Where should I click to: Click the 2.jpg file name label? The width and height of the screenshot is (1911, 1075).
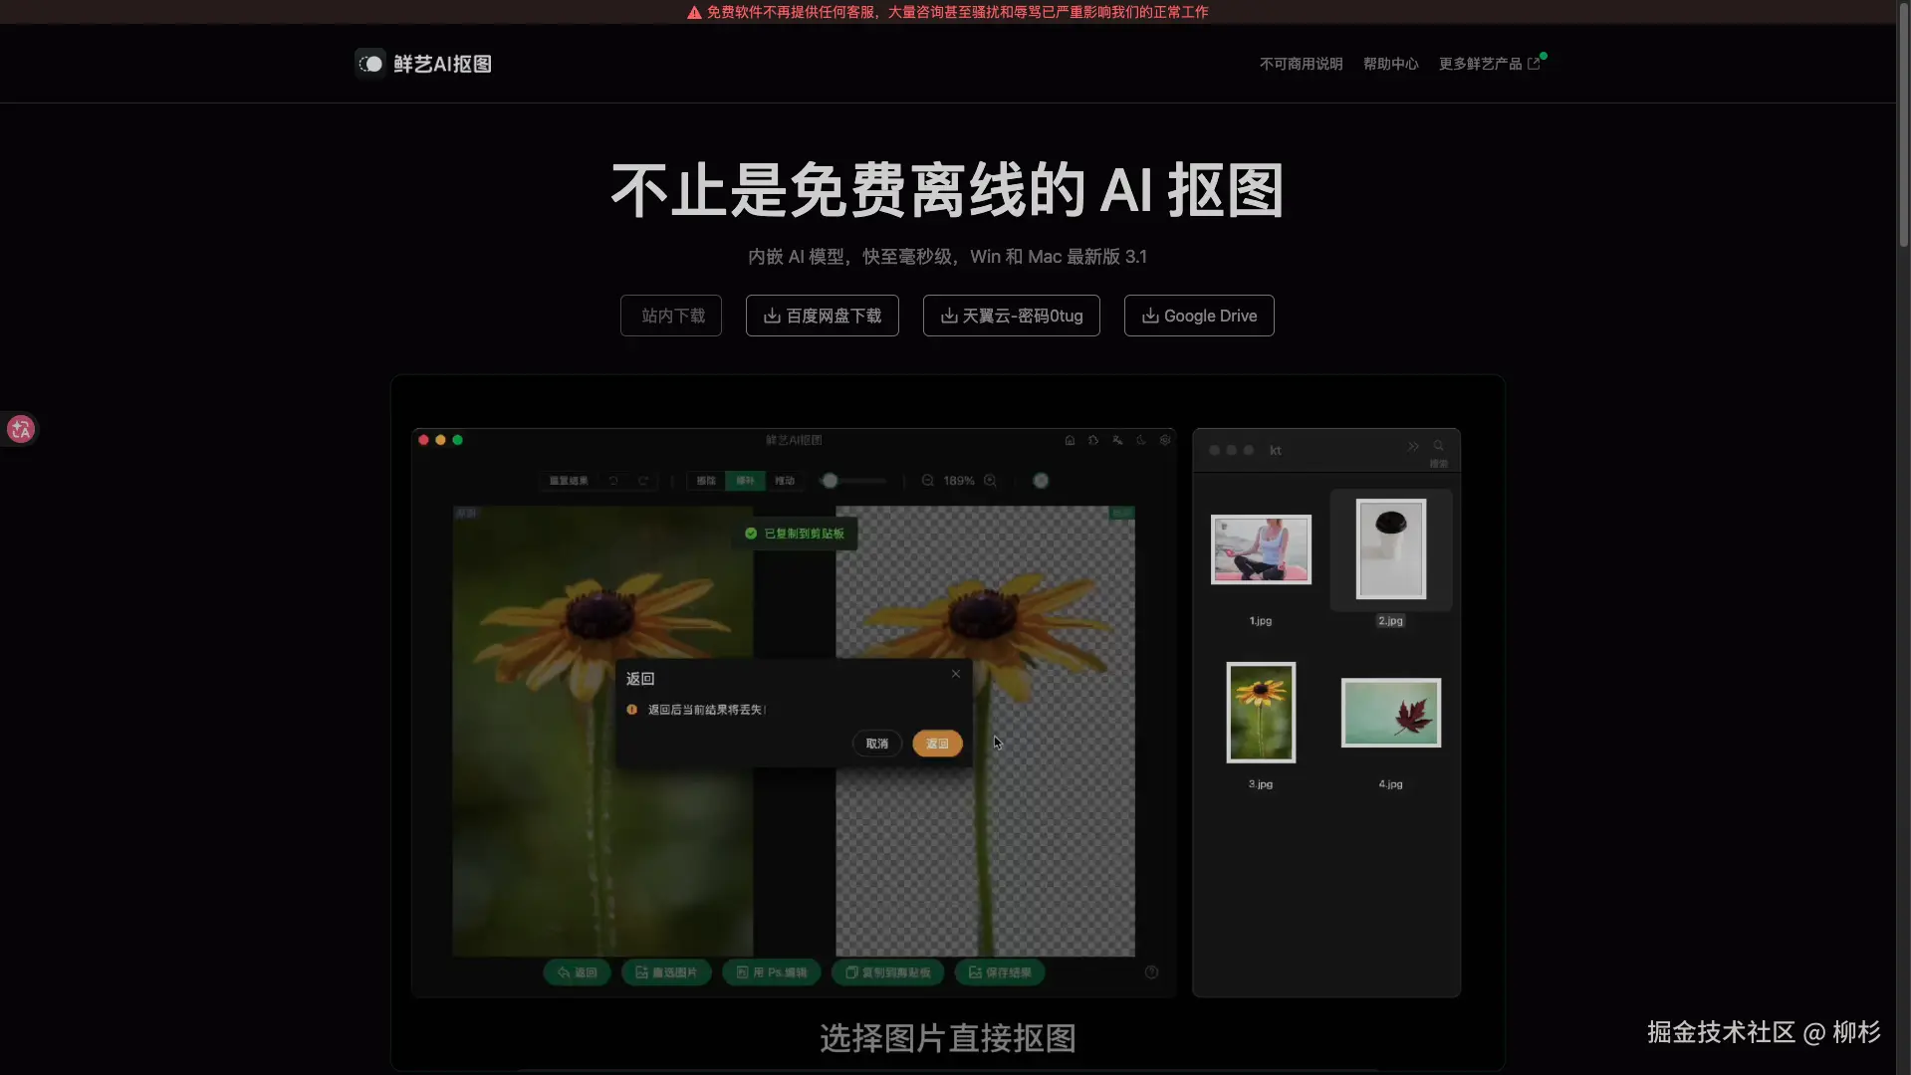pyautogui.click(x=1391, y=621)
